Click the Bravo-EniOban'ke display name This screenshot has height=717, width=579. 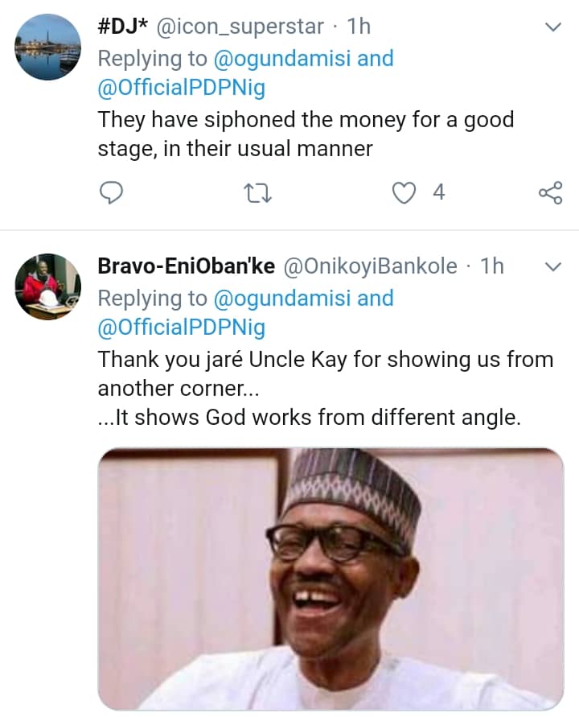tap(186, 266)
